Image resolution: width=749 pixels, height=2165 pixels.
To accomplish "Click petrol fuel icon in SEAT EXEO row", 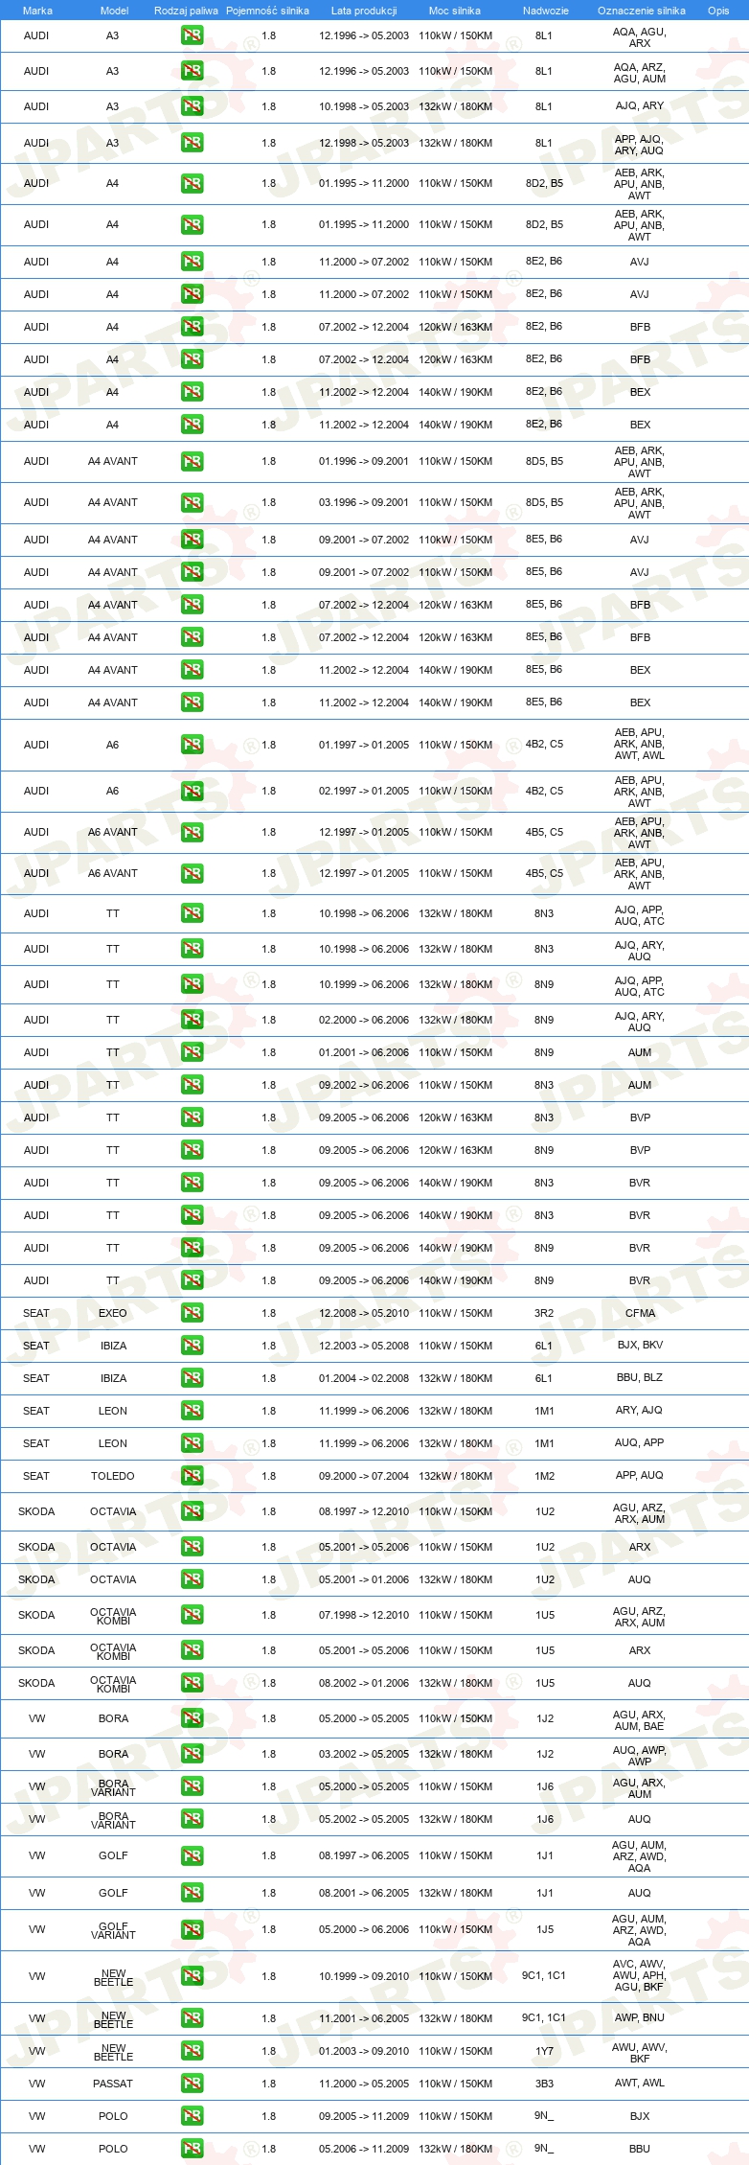I will [x=192, y=1313].
